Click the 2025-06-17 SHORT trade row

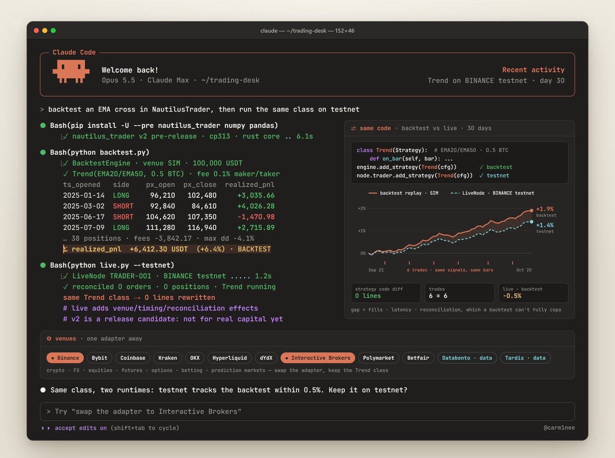169,217
